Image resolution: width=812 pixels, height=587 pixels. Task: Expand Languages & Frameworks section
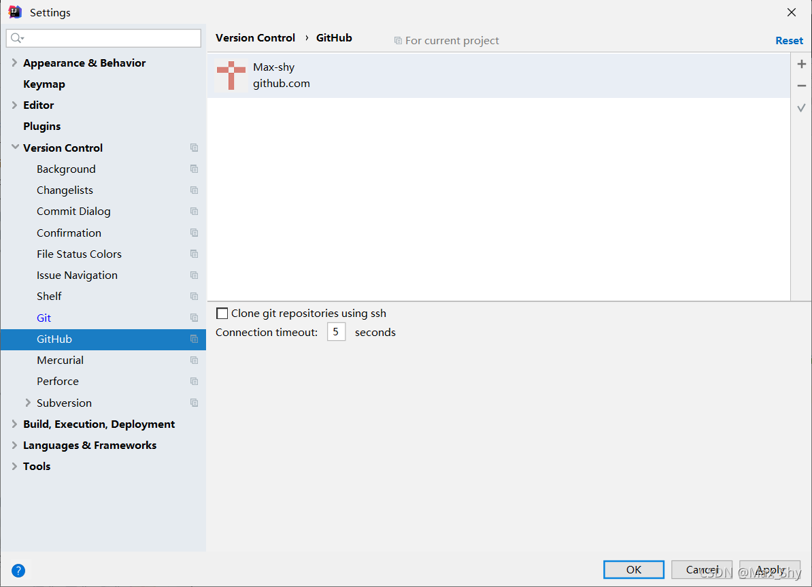click(14, 445)
